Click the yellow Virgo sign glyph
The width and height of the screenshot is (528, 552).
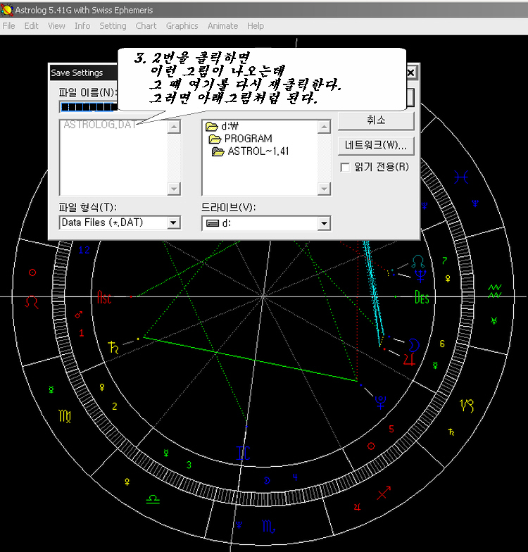65,417
